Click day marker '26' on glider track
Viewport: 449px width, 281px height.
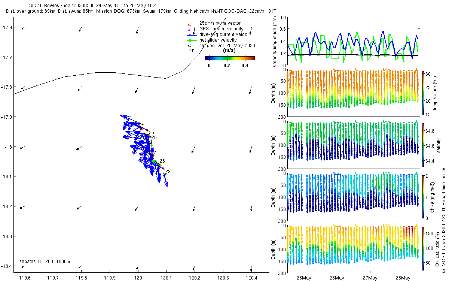click(154, 138)
